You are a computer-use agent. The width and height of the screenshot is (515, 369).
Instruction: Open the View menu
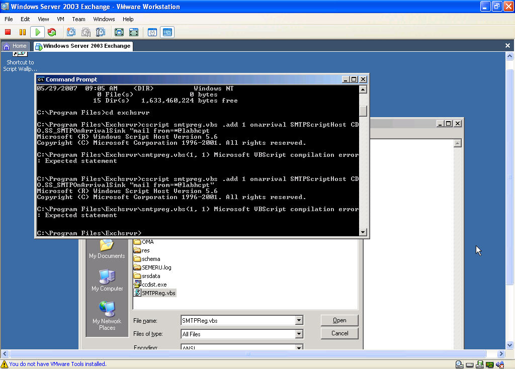tap(43, 19)
